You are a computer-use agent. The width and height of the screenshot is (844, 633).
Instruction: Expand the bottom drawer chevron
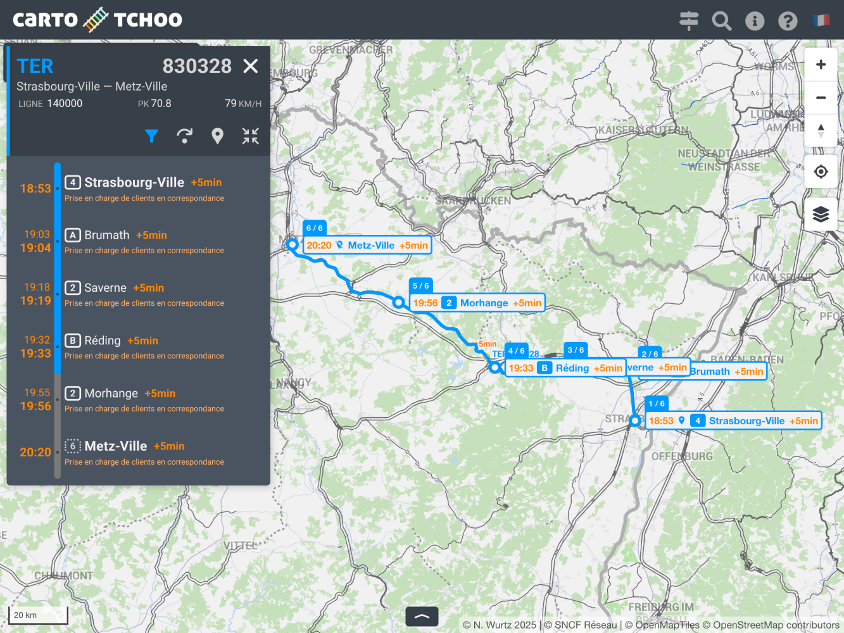(x=422, y=616)
